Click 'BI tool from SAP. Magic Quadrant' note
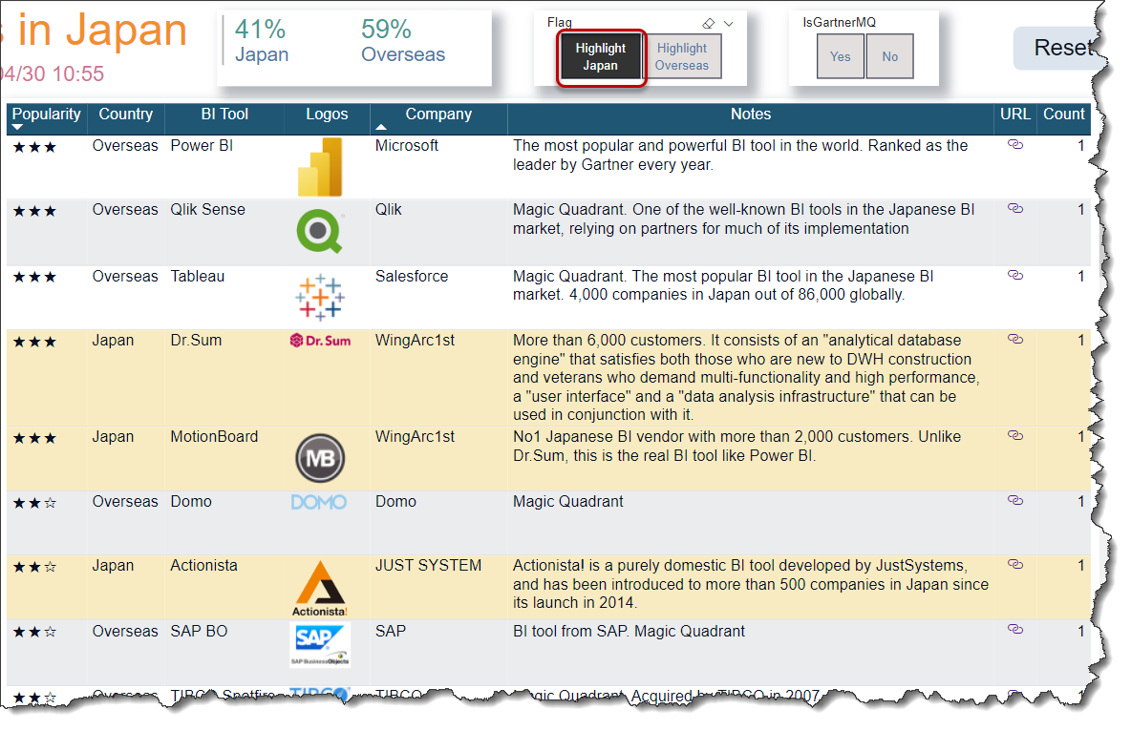 point(629,632)
